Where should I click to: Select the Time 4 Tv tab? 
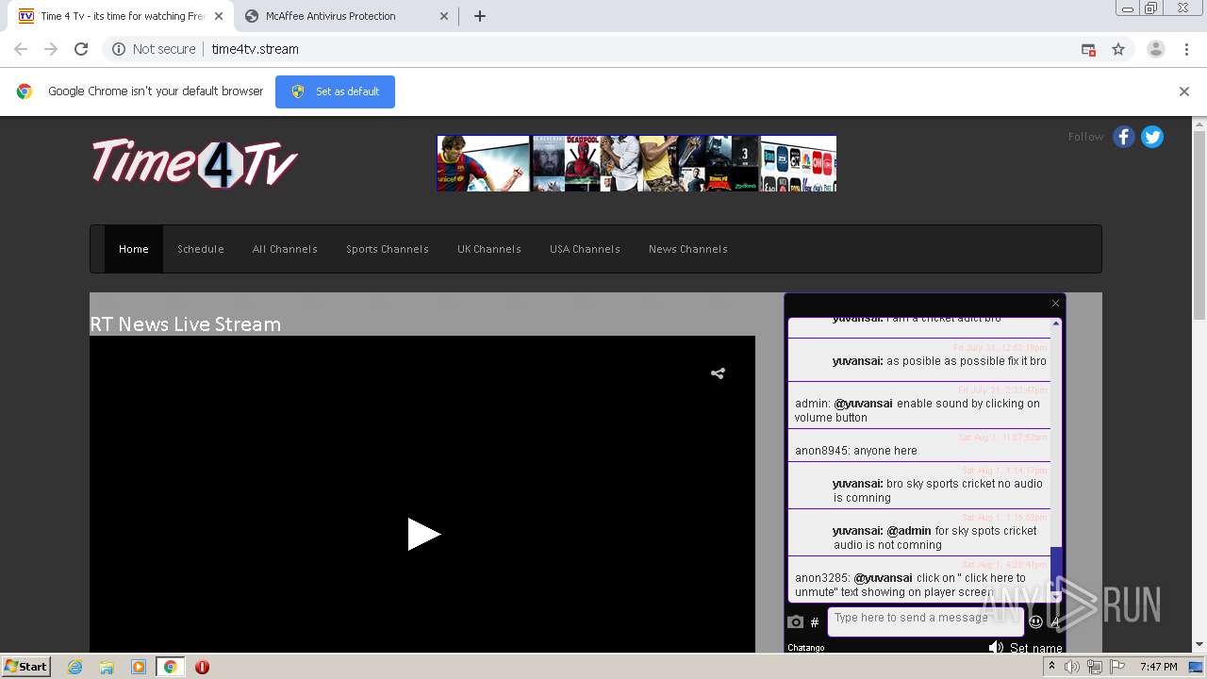[x=121, y=16]
